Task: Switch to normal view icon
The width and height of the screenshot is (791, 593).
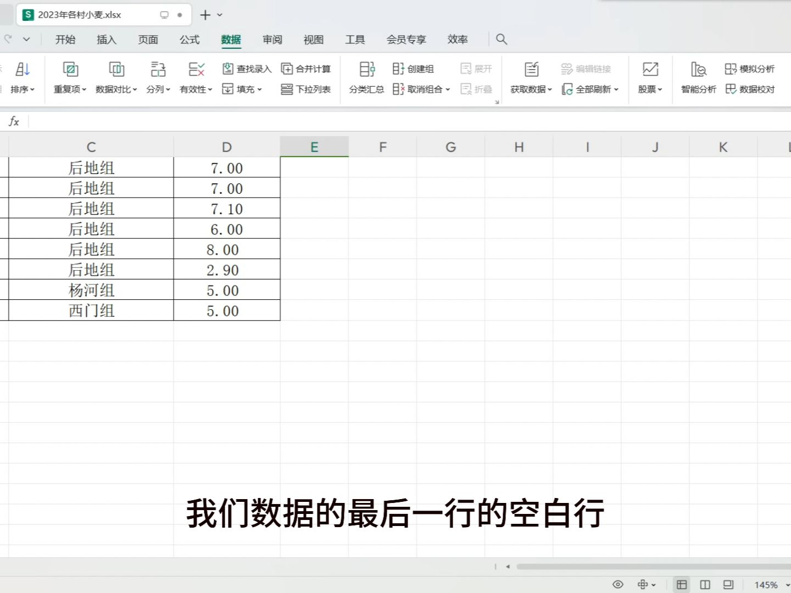Action: pos(682,584)
